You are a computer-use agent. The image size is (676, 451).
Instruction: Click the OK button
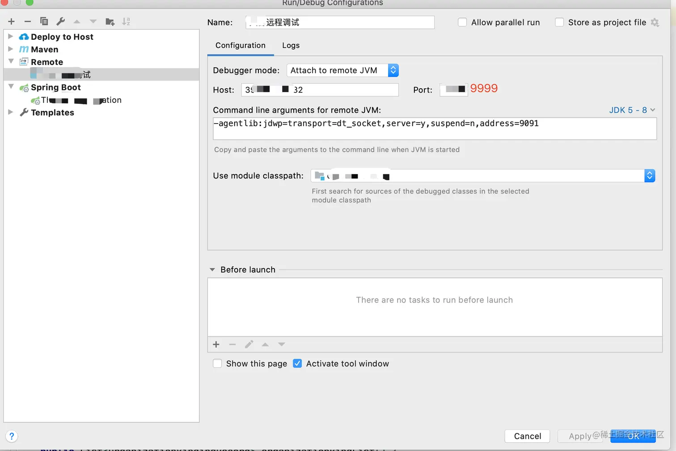[633, 436]
